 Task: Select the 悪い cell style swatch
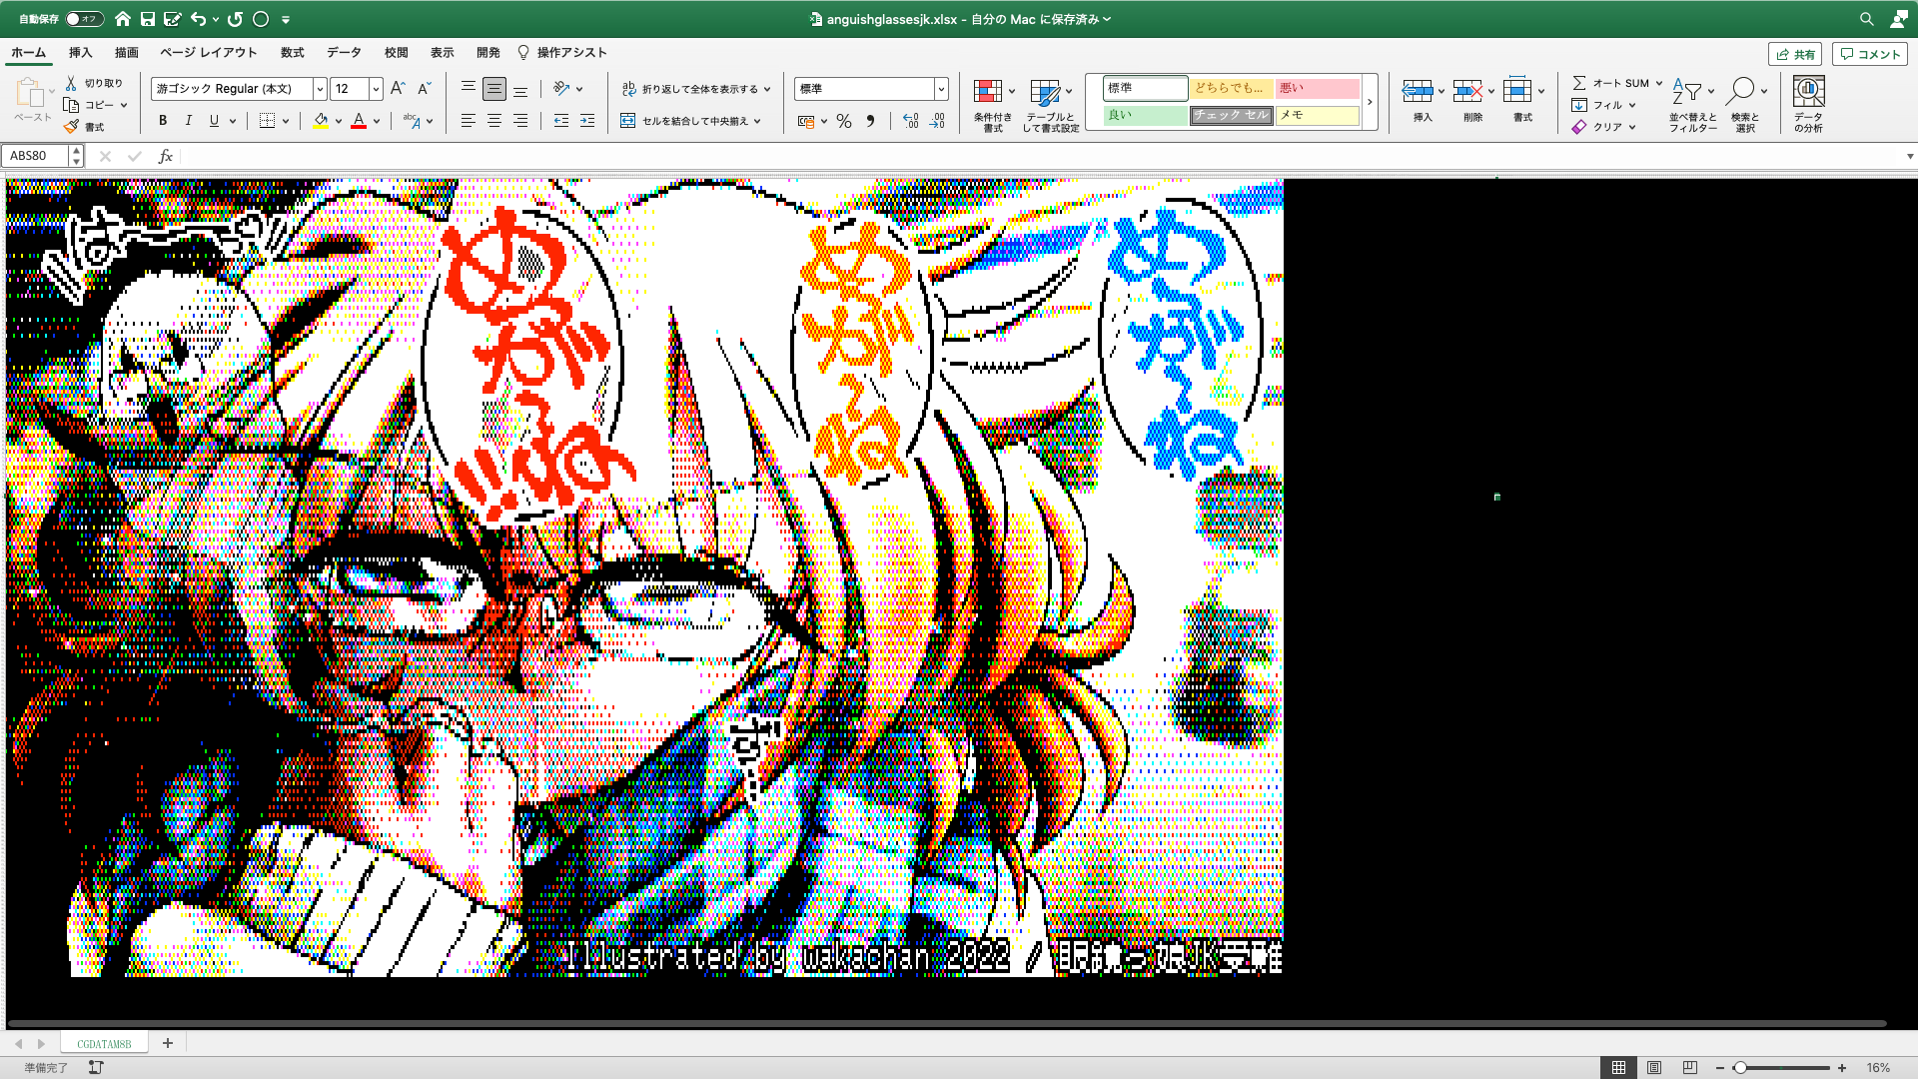1318,88
